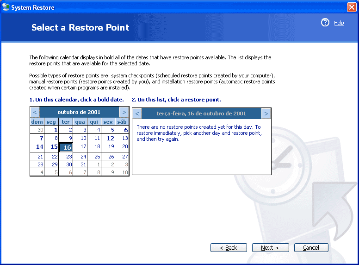Click bold date 15 in calendar
Screen dimensions: 359x265
[54, 147]
